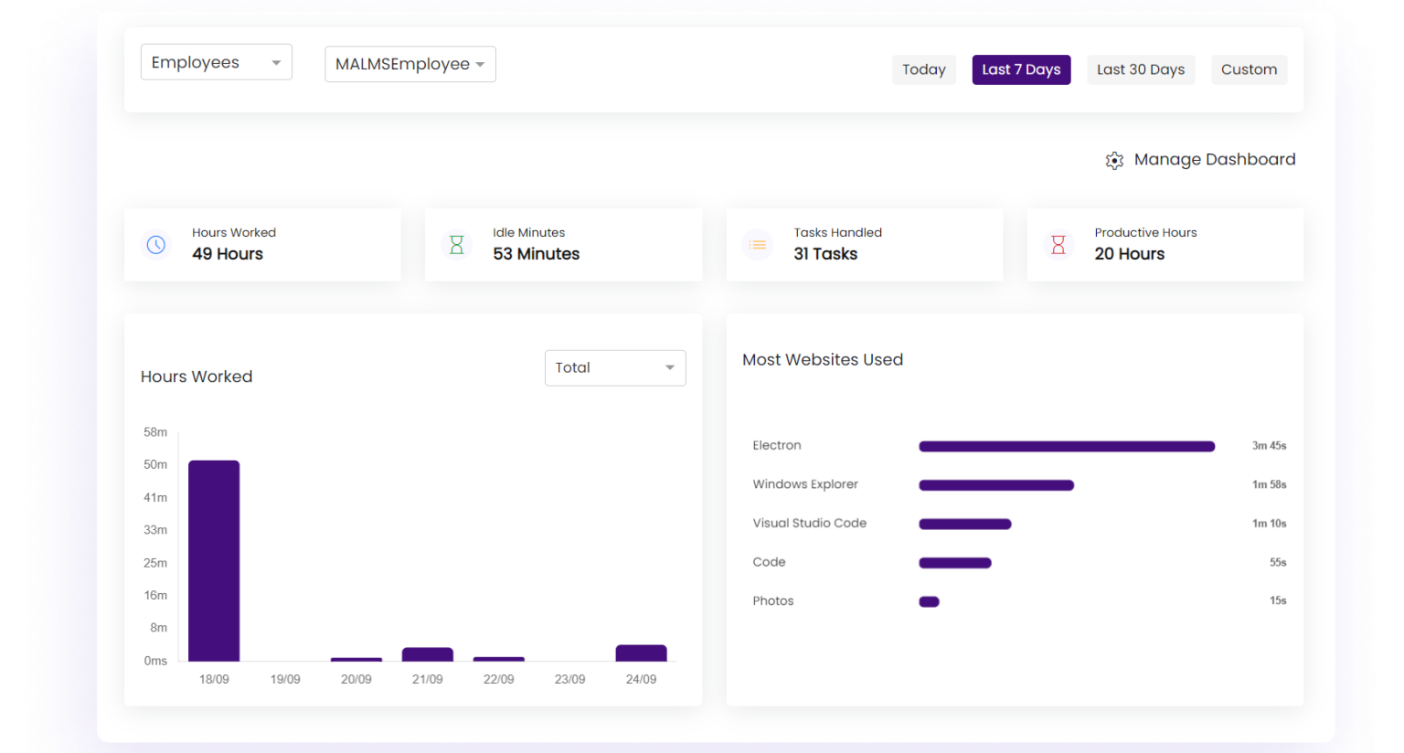Image resolution: width=1404 pixels, height=753 pixels.
Task: Switch to Last 30 Days view
Action: 1141,69
